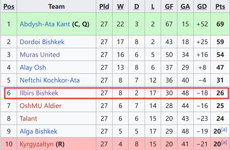Open the OshMU Aldier red link
The width and height of the screenshot is (230, 150).
click(40, 106)
